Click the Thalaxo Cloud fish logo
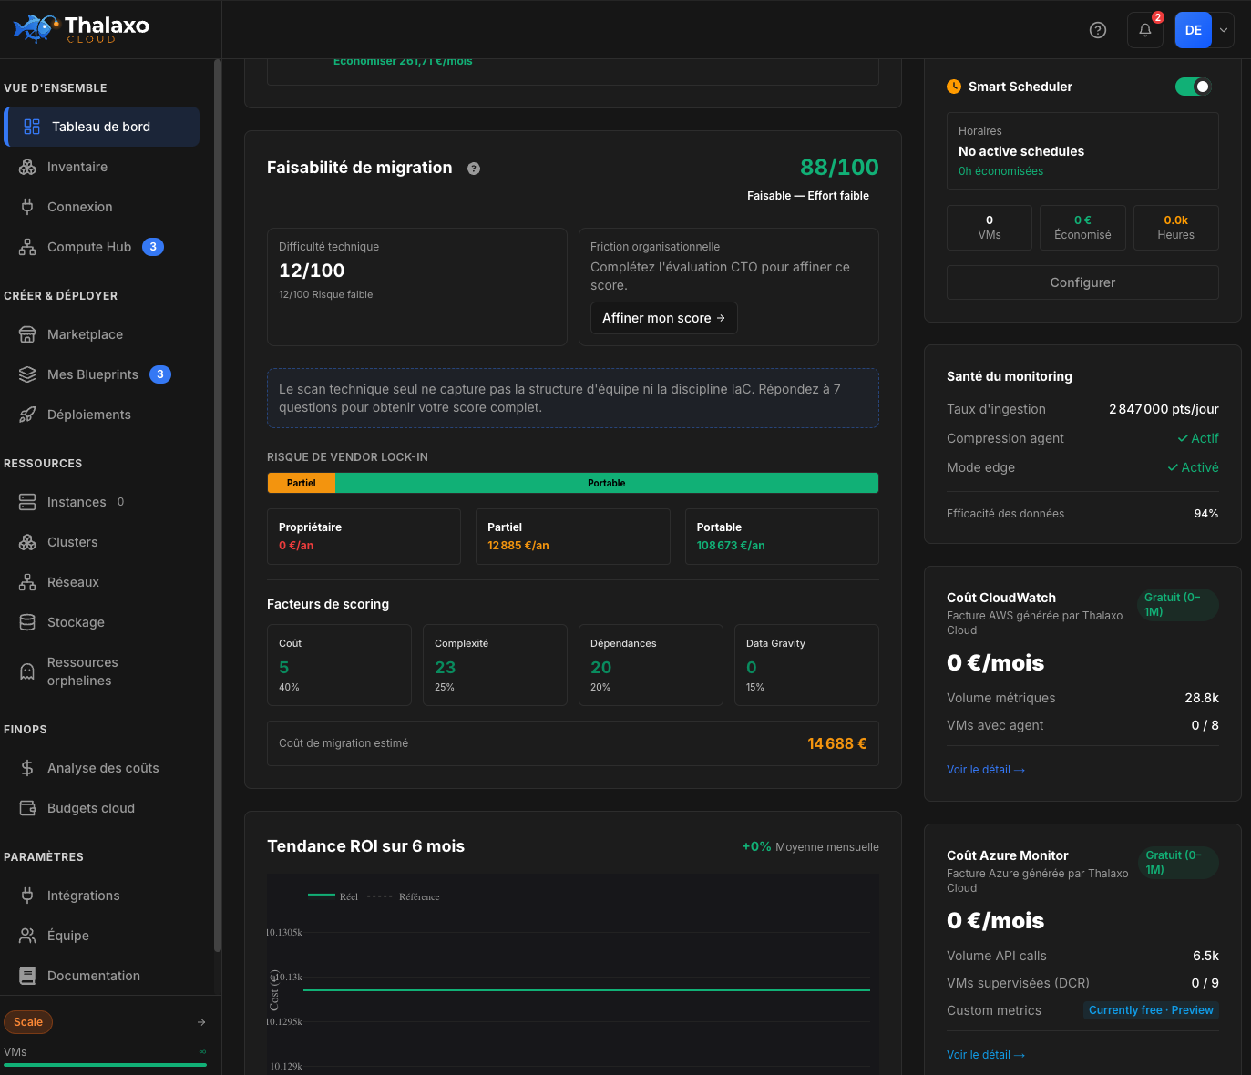 click(x=36, y=28)
